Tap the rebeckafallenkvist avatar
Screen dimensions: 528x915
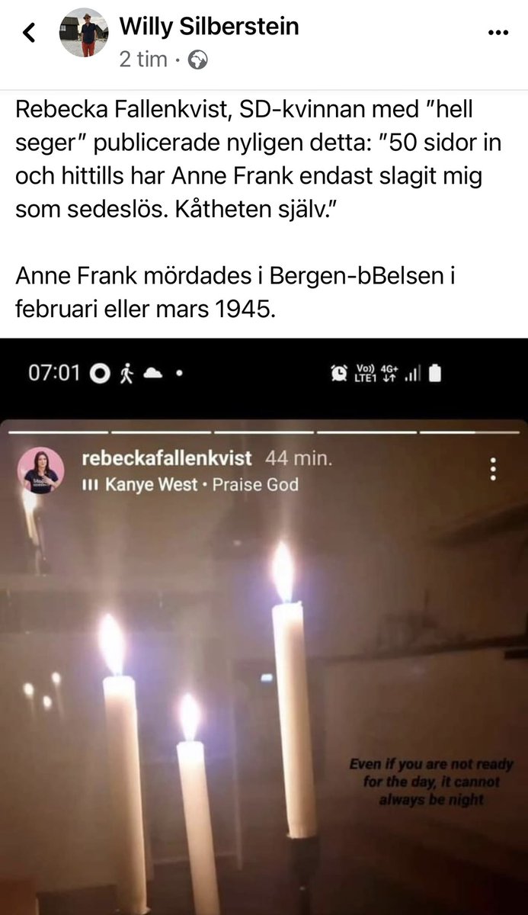[x=41, y=470]
